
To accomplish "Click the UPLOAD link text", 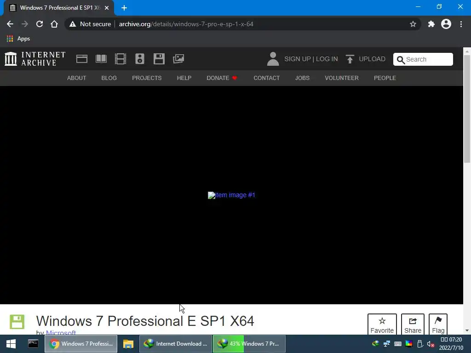I will pos(372,59).
